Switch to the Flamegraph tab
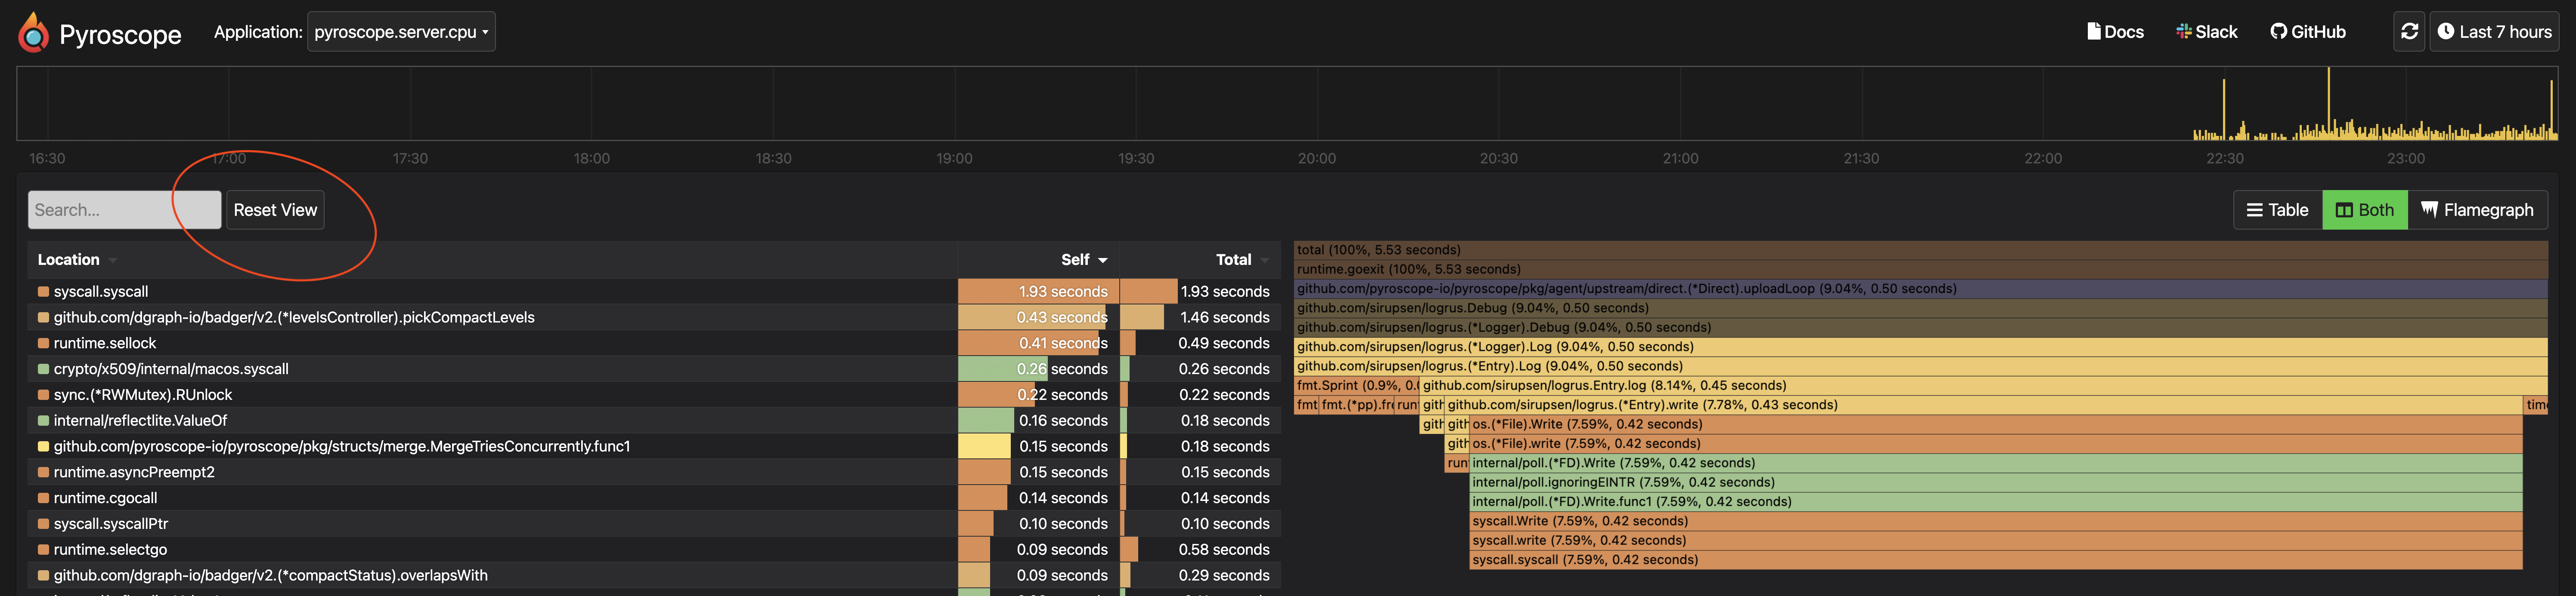 point(2477,210)
